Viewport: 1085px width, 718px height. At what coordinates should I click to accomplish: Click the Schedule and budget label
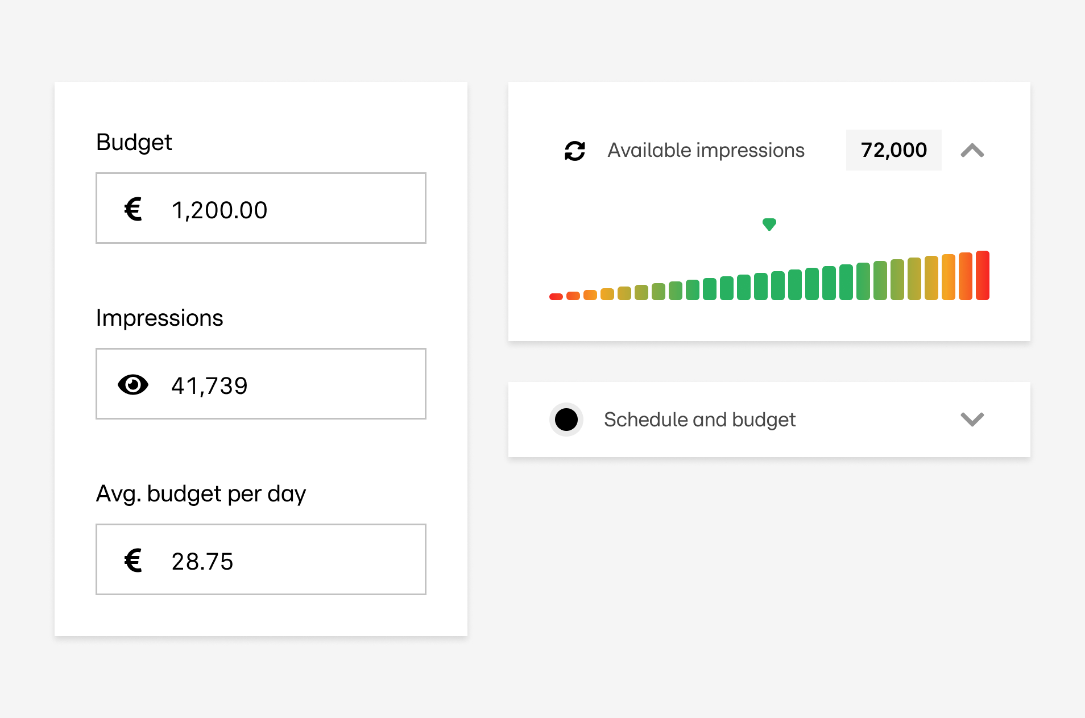click(699, 420)
